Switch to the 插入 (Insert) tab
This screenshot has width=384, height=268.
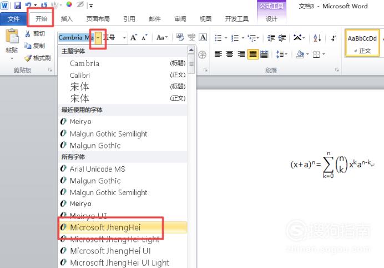coord(67,19)
